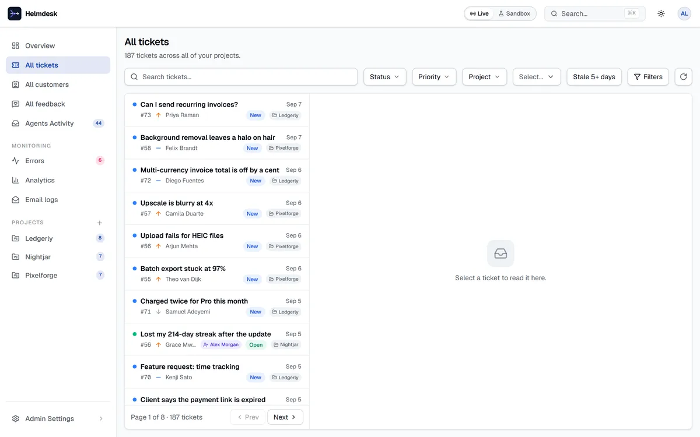Open Nightjar project link

tap(58, 256)
